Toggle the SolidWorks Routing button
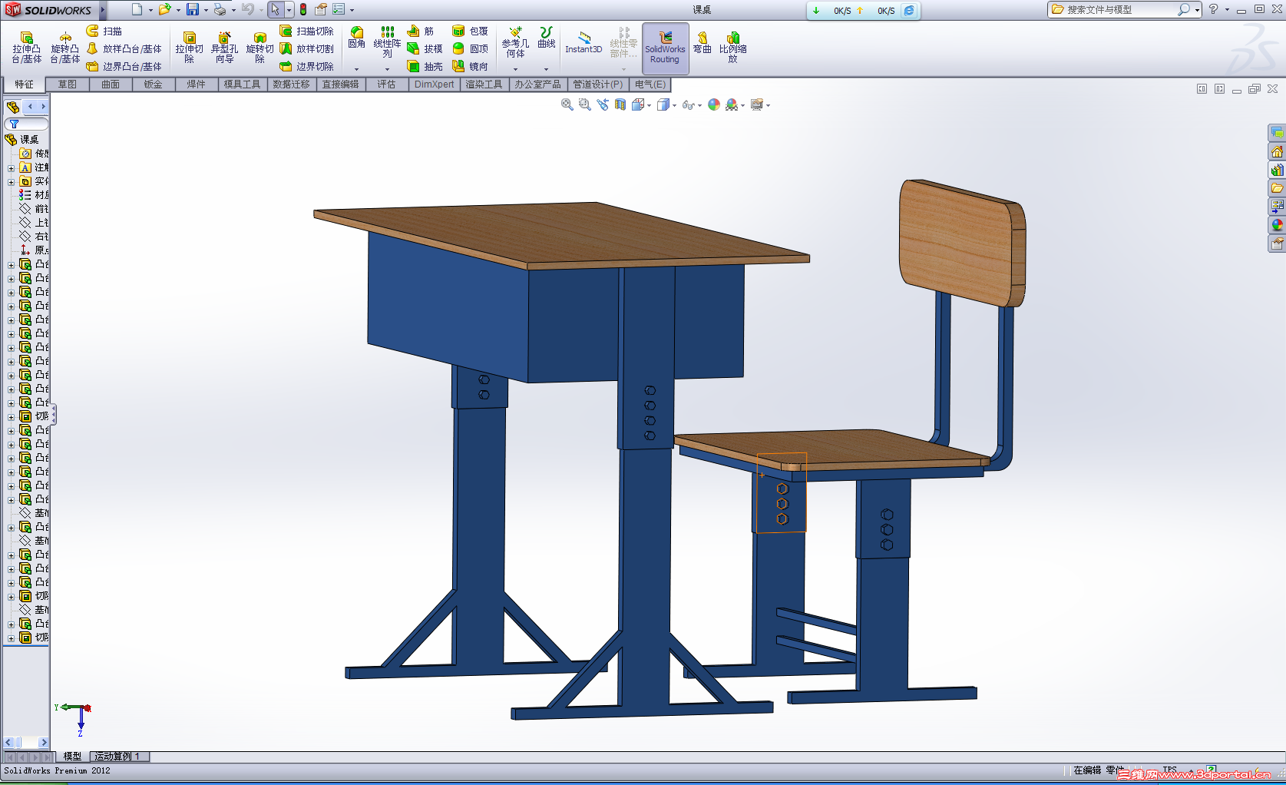 pyautogui.click(x=665, y=48)
